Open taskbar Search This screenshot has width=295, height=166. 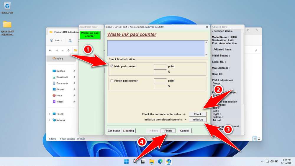click(x=135, y=162)
